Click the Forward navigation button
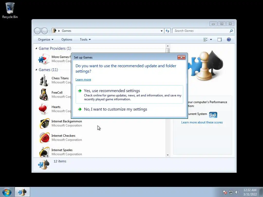The image size is (263, 197). click(44, 31)
